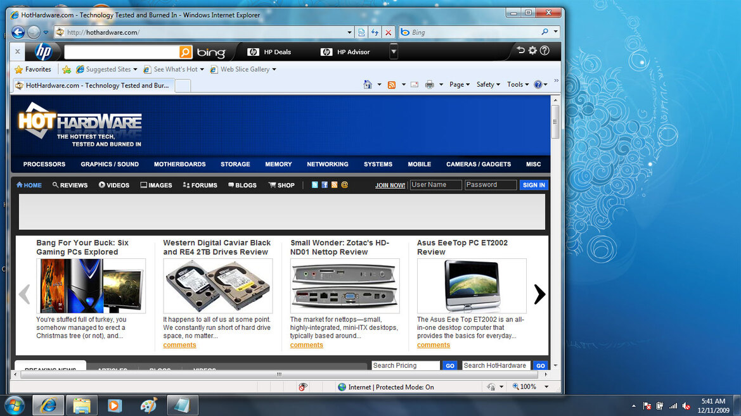Open the Safety menu dropdown

(488, 84)
